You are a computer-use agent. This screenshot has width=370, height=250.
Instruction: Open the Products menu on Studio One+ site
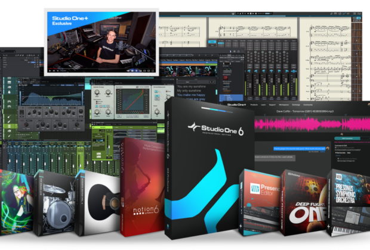click(x=254, y=105)
